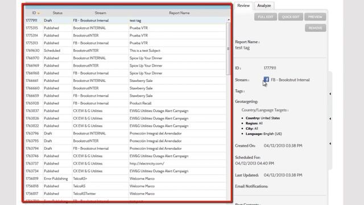The width and height of the screenshot is (364, 205).
Task: Open the 'http://electricity.com/' report row
Action: pyautogui.click(x=125, y=163)
